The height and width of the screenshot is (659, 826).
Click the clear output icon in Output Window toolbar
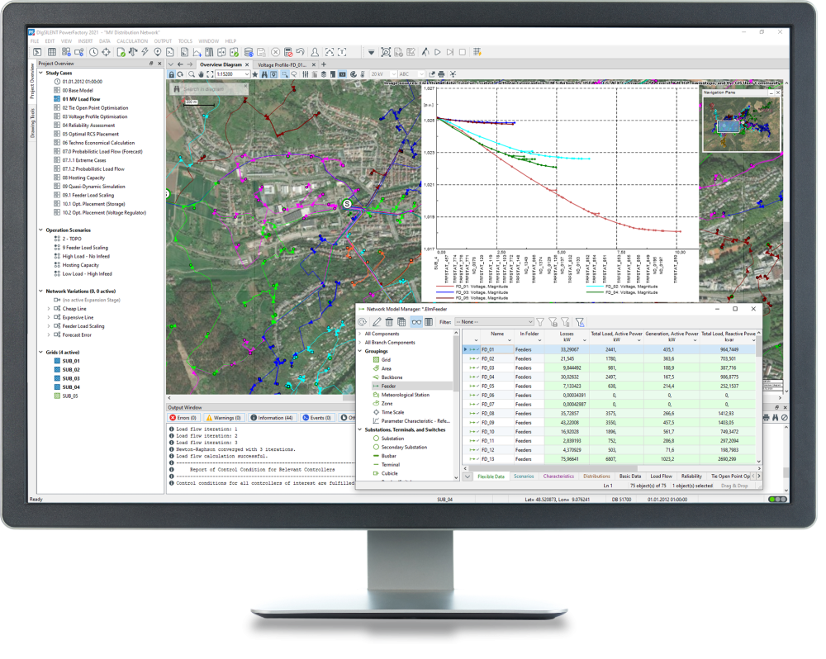pos(785,418)
